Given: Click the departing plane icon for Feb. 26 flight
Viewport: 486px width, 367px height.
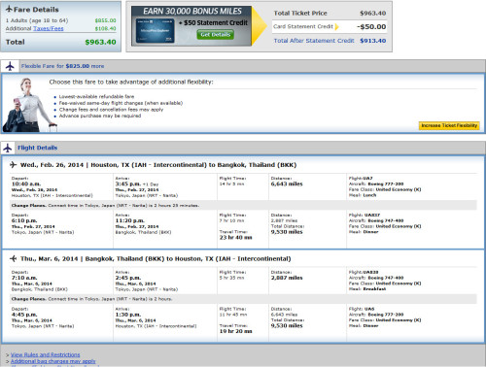Looking at the screenshot, I should 13,165.
